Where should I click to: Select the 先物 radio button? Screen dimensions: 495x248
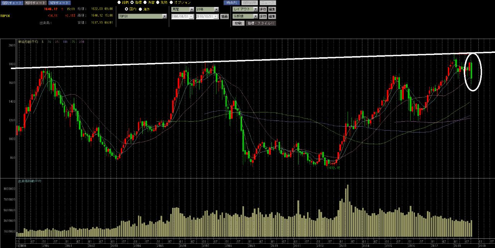point(158,2)
